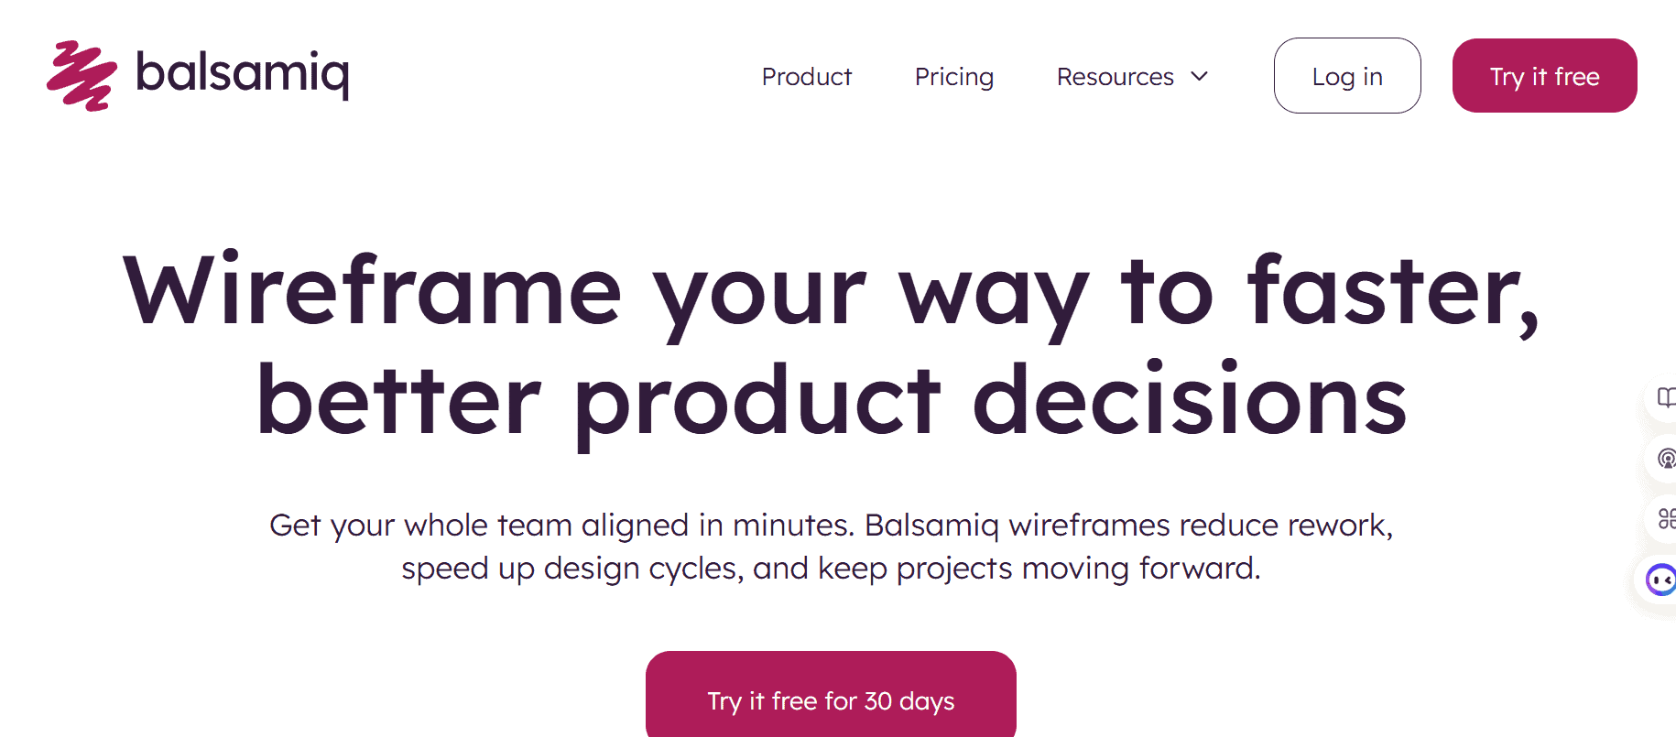Open the four-loop grid icon in side widget

pyautogui.click(x=1666, y=519)
